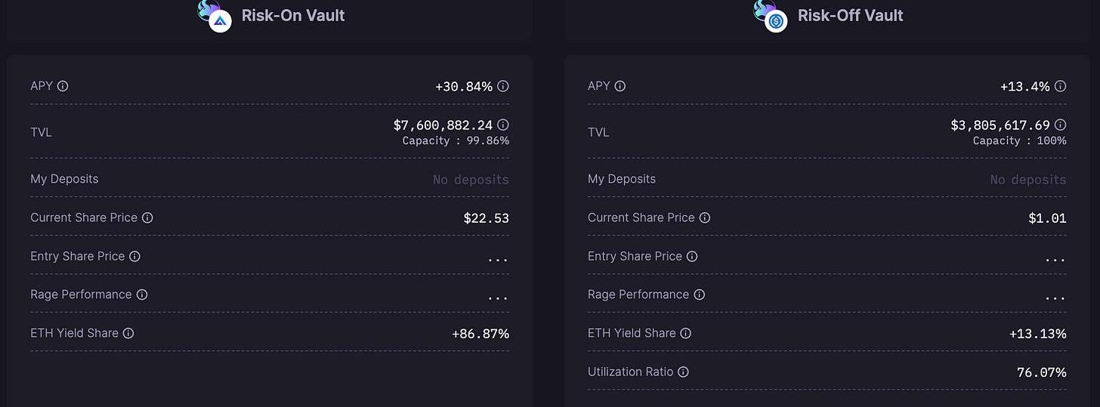Click the Risk-Off Vault USDC logo
1100x407 pixels.
(x=776, y=20)
